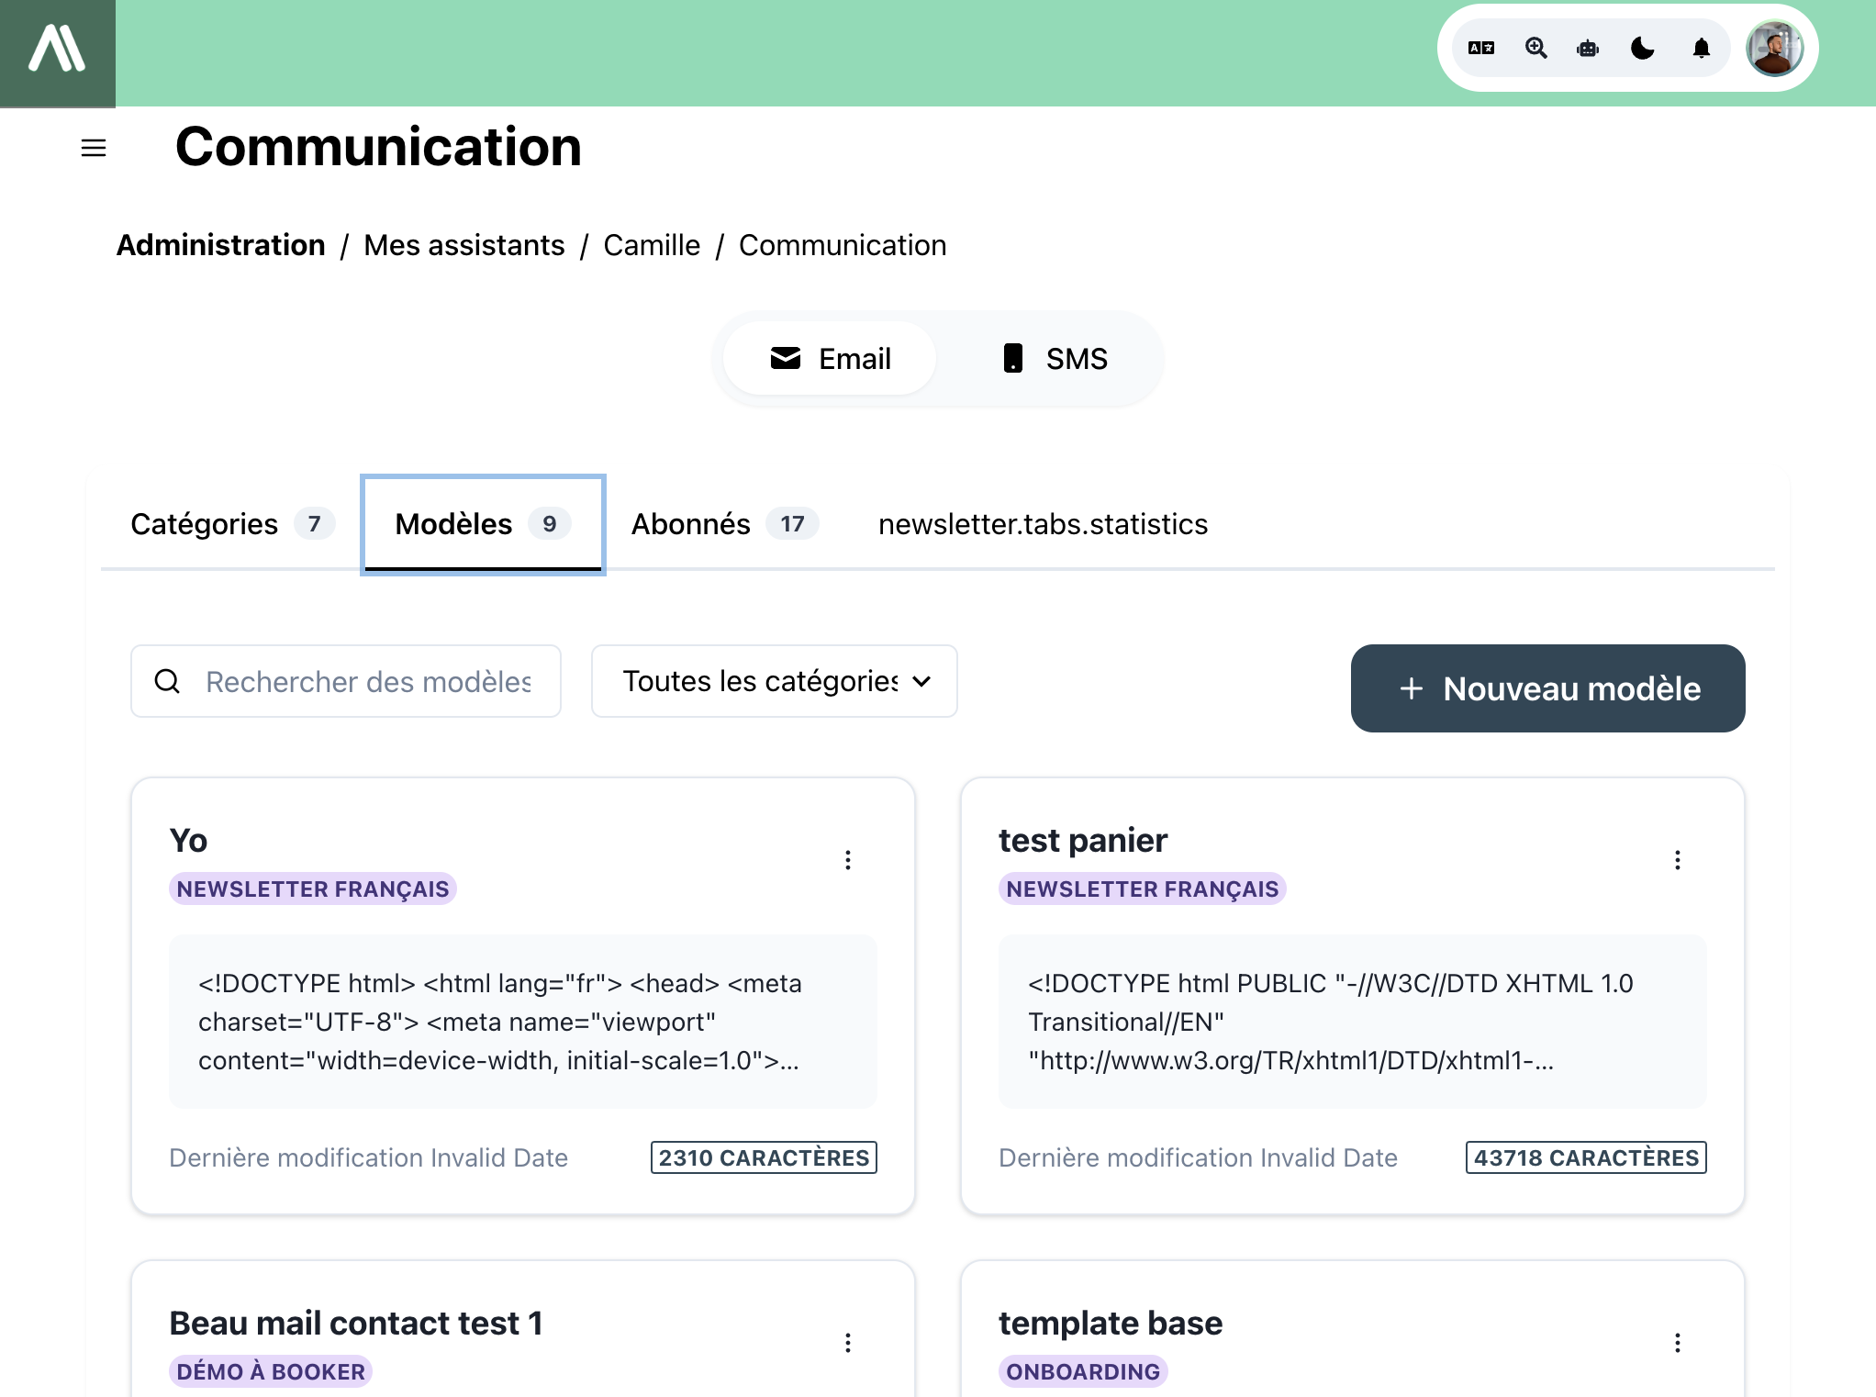The width and height of the screenshot is (1876, 1397).
Task: Select the Email channel toggle
Action: click(x=830, y=359)
